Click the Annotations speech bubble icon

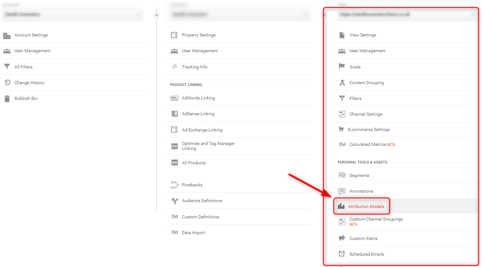point(342,191)
